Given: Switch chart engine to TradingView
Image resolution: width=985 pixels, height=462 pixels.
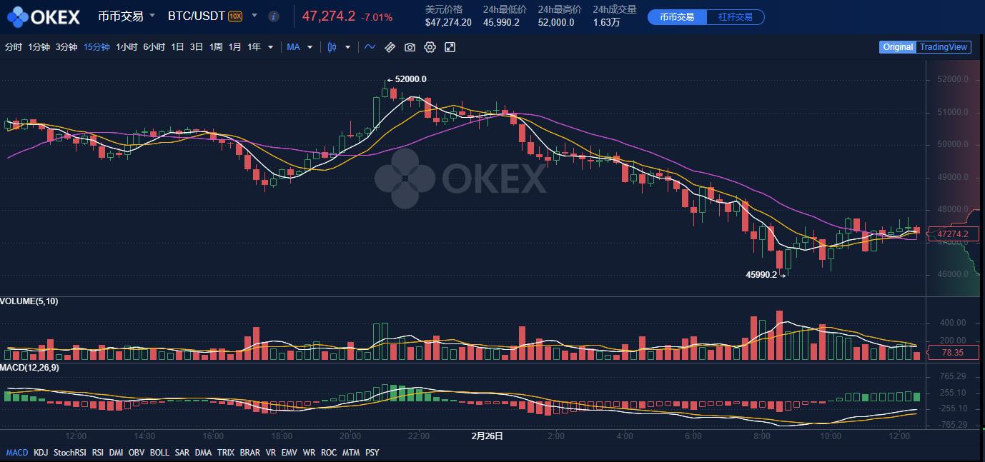Looking at the screenshot, I should tap(944, 47).
